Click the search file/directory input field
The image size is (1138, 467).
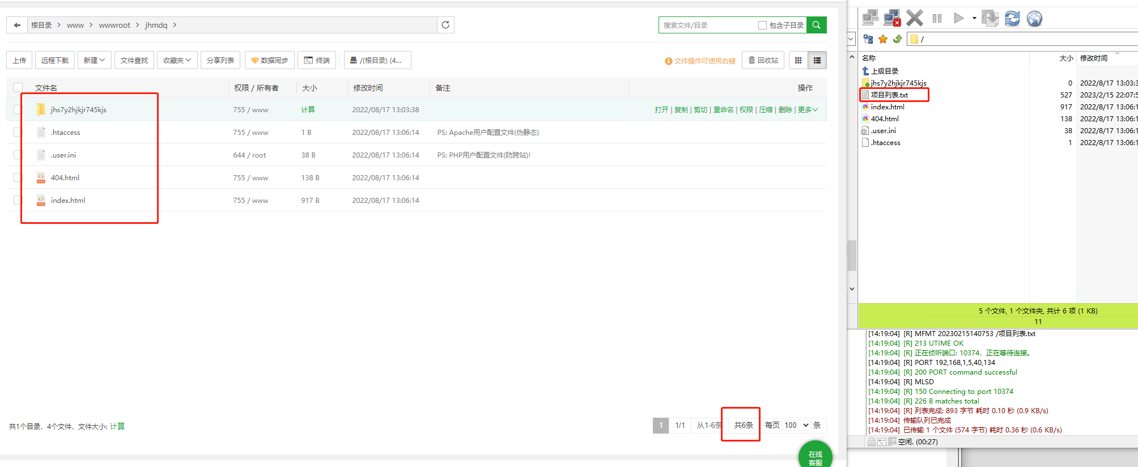point(708,25)
